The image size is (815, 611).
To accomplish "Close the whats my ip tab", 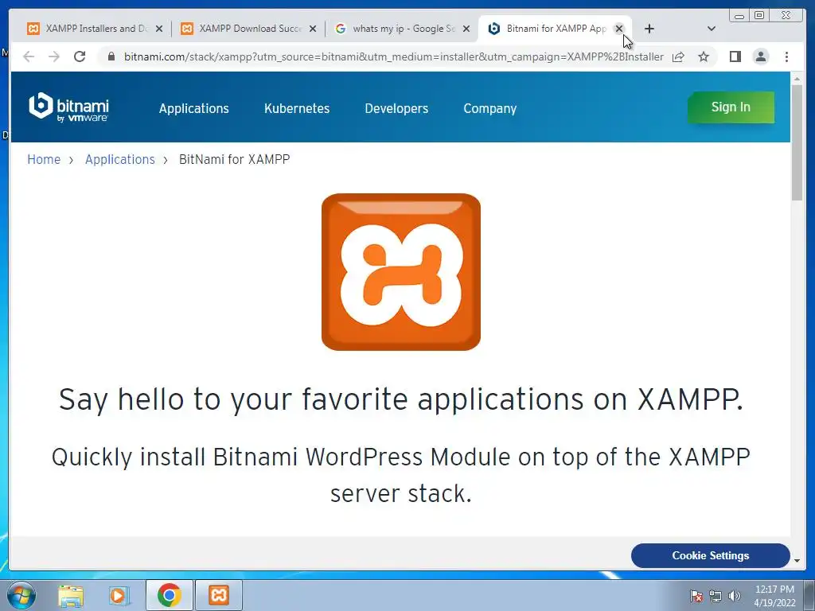I will 466,29.
